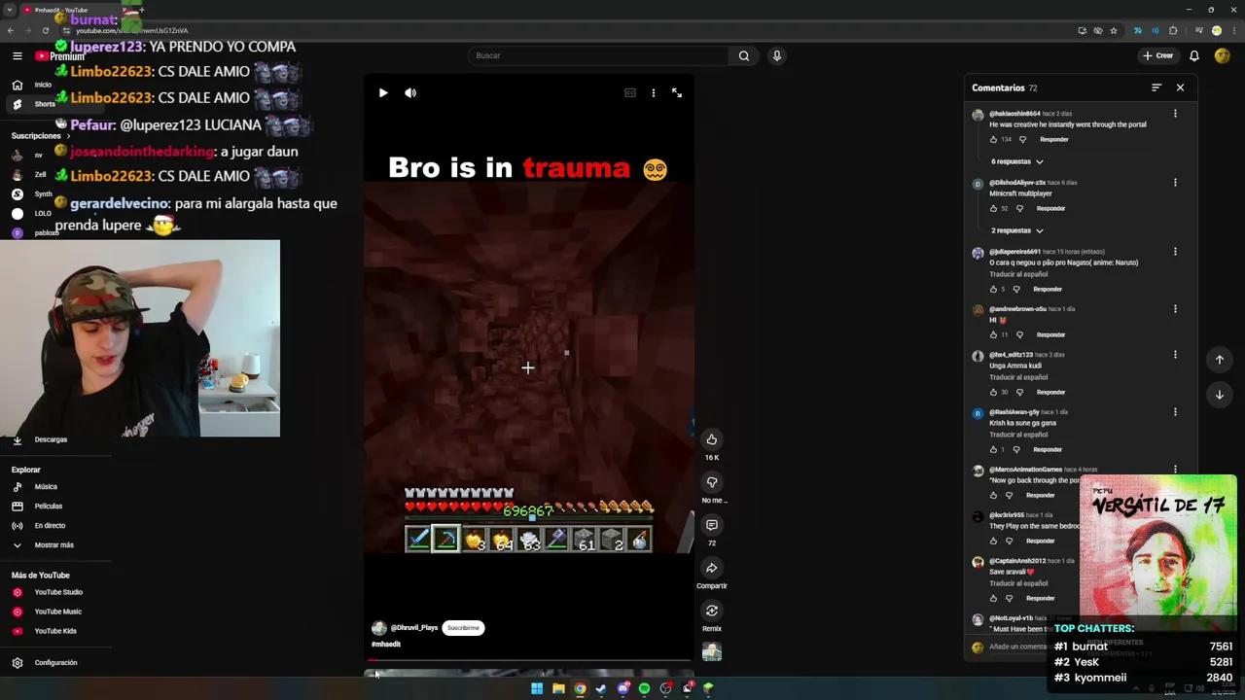Reply to the 'Minicraft multiplayer' comment
The width and height of the screenshot is (1245, 700).
pyautogui.click(x=1050, y=208)
